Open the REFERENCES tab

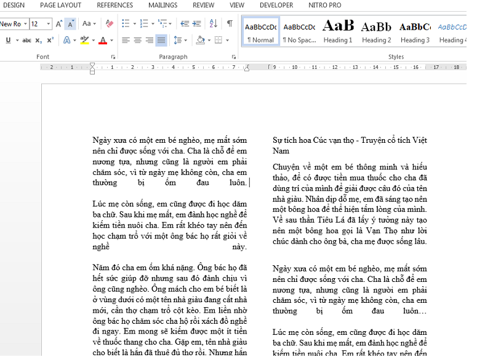(114, 6)
